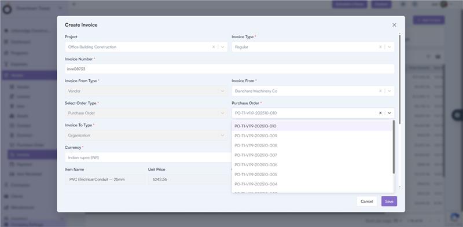Open the Select Order Type dropdown
463x227 pixels.
coord(146,113)
